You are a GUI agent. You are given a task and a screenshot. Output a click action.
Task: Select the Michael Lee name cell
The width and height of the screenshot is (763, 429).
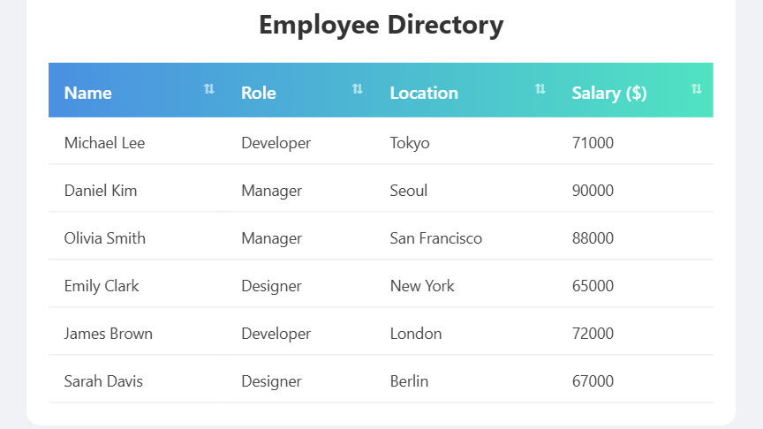point(104,143)
